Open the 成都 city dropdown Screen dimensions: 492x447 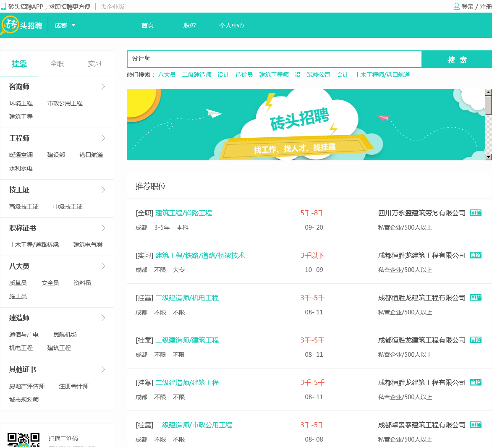pos(65,26)
